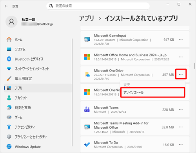Open 時刻と言語 settings
This screenshot has width=196, height=153.
pos(38,108)
